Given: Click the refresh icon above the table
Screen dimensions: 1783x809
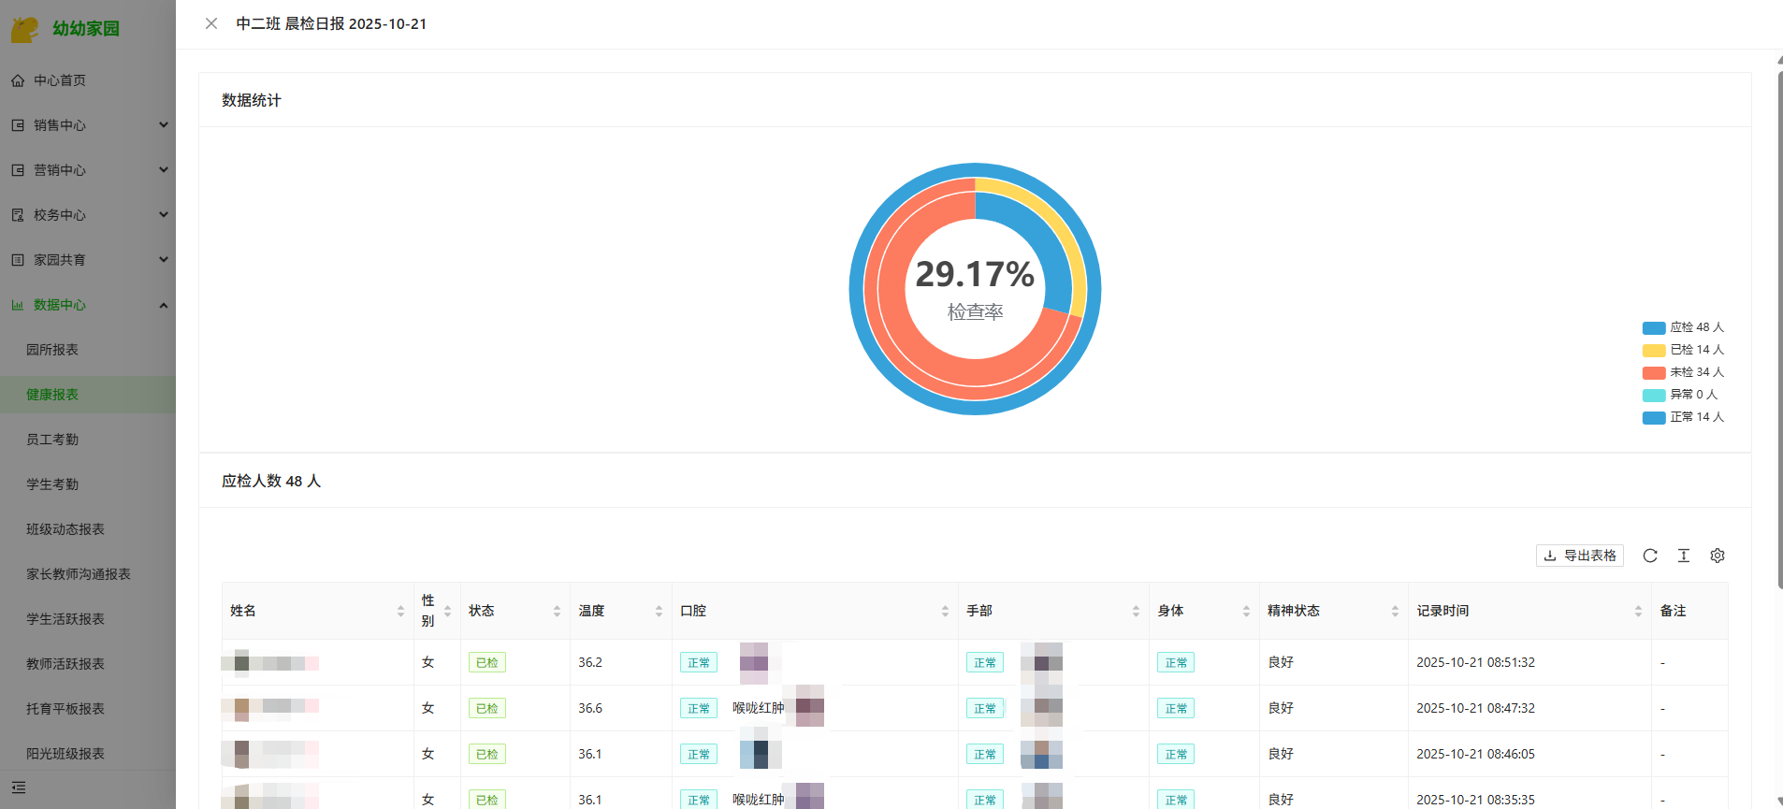Looking at the screenshot, I should tap(1650, 556).
